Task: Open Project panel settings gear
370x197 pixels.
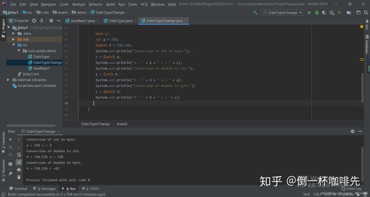Action: pyautogui.click(x=51, y=21)
